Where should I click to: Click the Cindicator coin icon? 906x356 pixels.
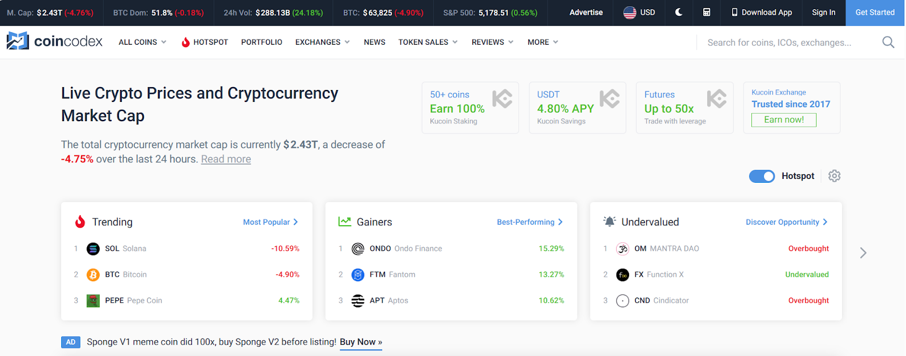click(622, 301)
